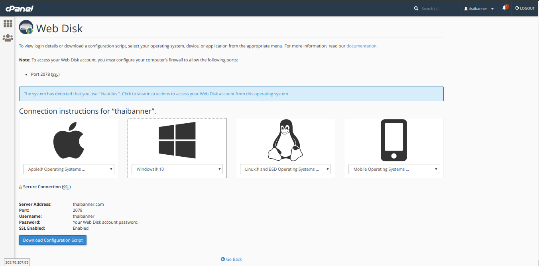
Task: Open User Manager icon in sidebar
Action: [x=8, y=38]
